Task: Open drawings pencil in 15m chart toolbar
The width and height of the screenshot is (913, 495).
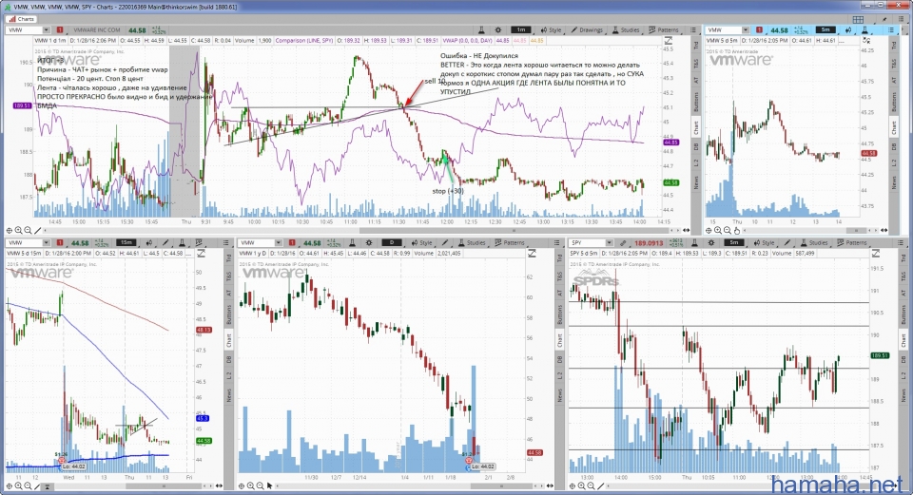Action: pyautogui.click(x=165, y=243)
